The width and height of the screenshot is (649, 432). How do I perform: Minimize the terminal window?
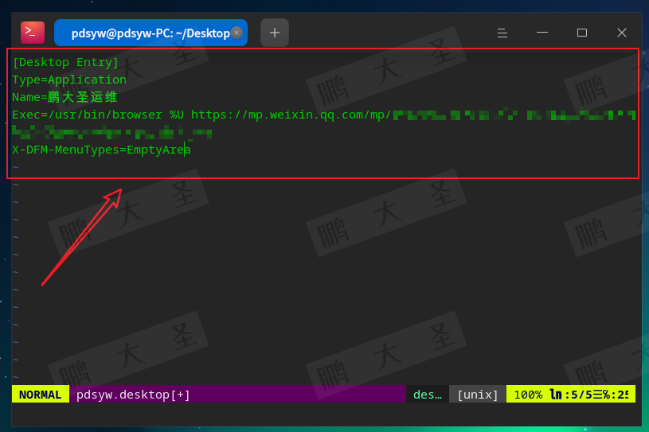coord(541,33)
